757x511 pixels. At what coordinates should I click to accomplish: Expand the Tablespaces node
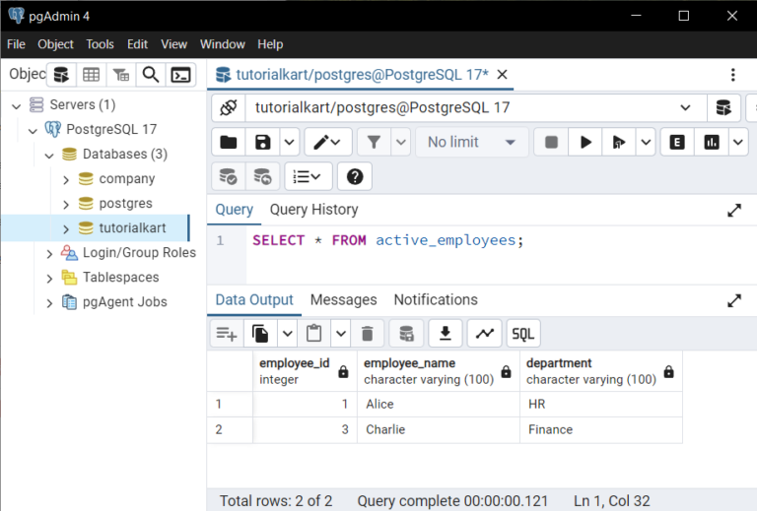click(49, 279)
